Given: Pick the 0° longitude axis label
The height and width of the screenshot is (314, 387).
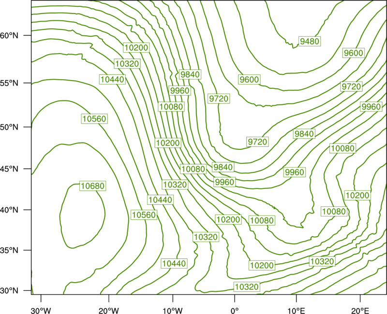Looking at the screenshot, I should (x=235, y=310).
